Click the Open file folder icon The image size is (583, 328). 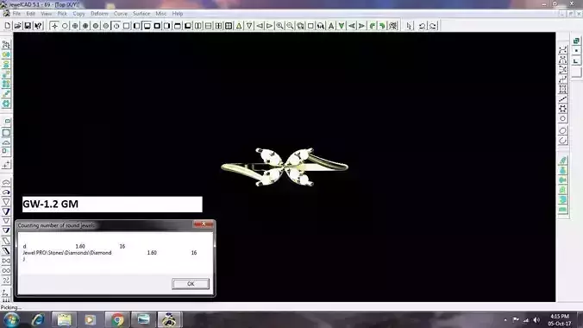pos(17,26)
